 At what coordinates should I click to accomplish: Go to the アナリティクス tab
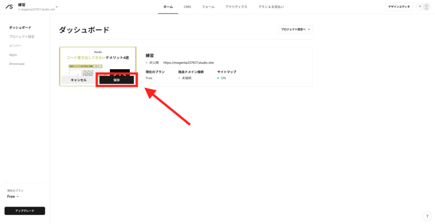[236, 7]
